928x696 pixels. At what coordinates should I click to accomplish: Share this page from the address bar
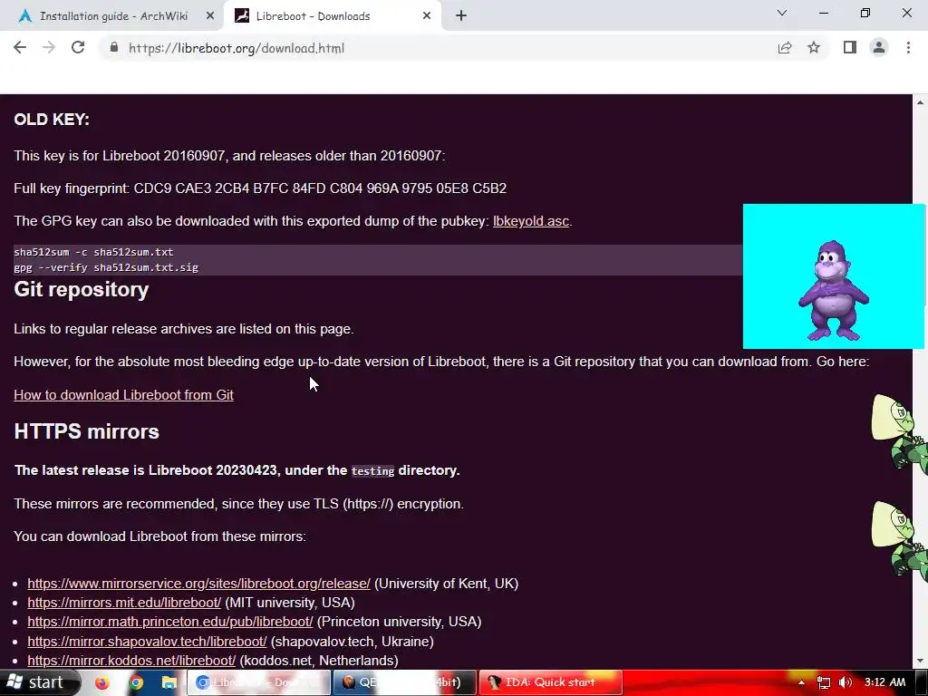pyautogui.click(x=785, y=48)
